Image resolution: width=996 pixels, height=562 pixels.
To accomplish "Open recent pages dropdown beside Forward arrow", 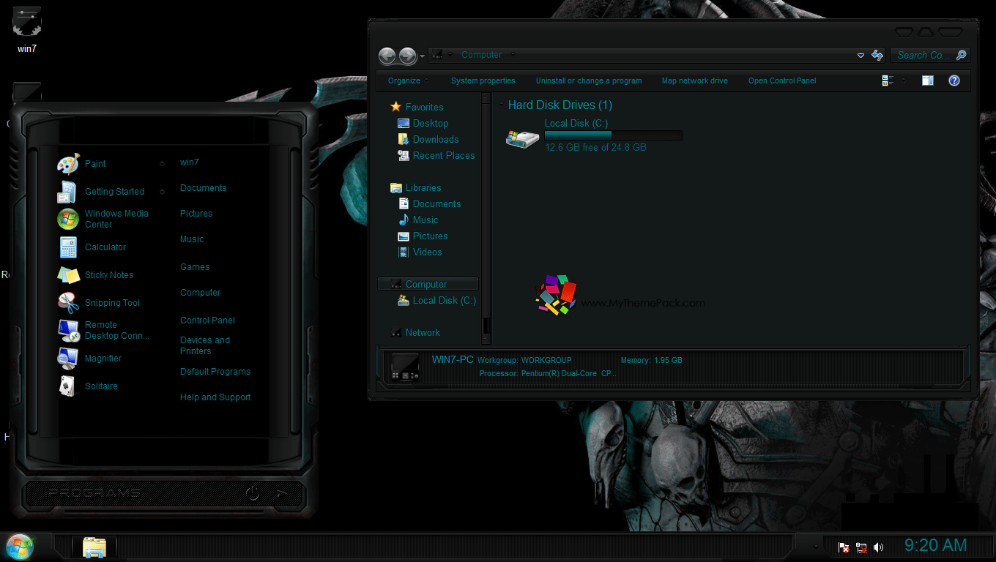I will click(x=422, y=56).
